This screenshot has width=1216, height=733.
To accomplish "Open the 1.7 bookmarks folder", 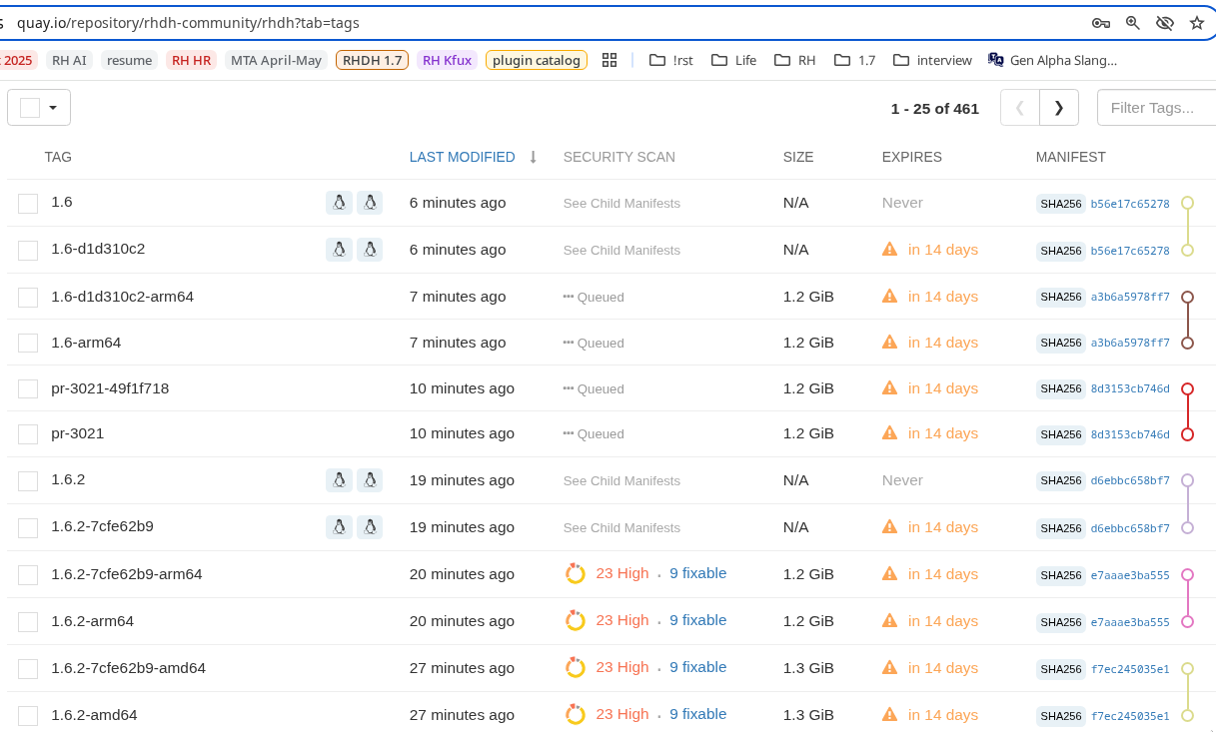I will pos(855,60).
